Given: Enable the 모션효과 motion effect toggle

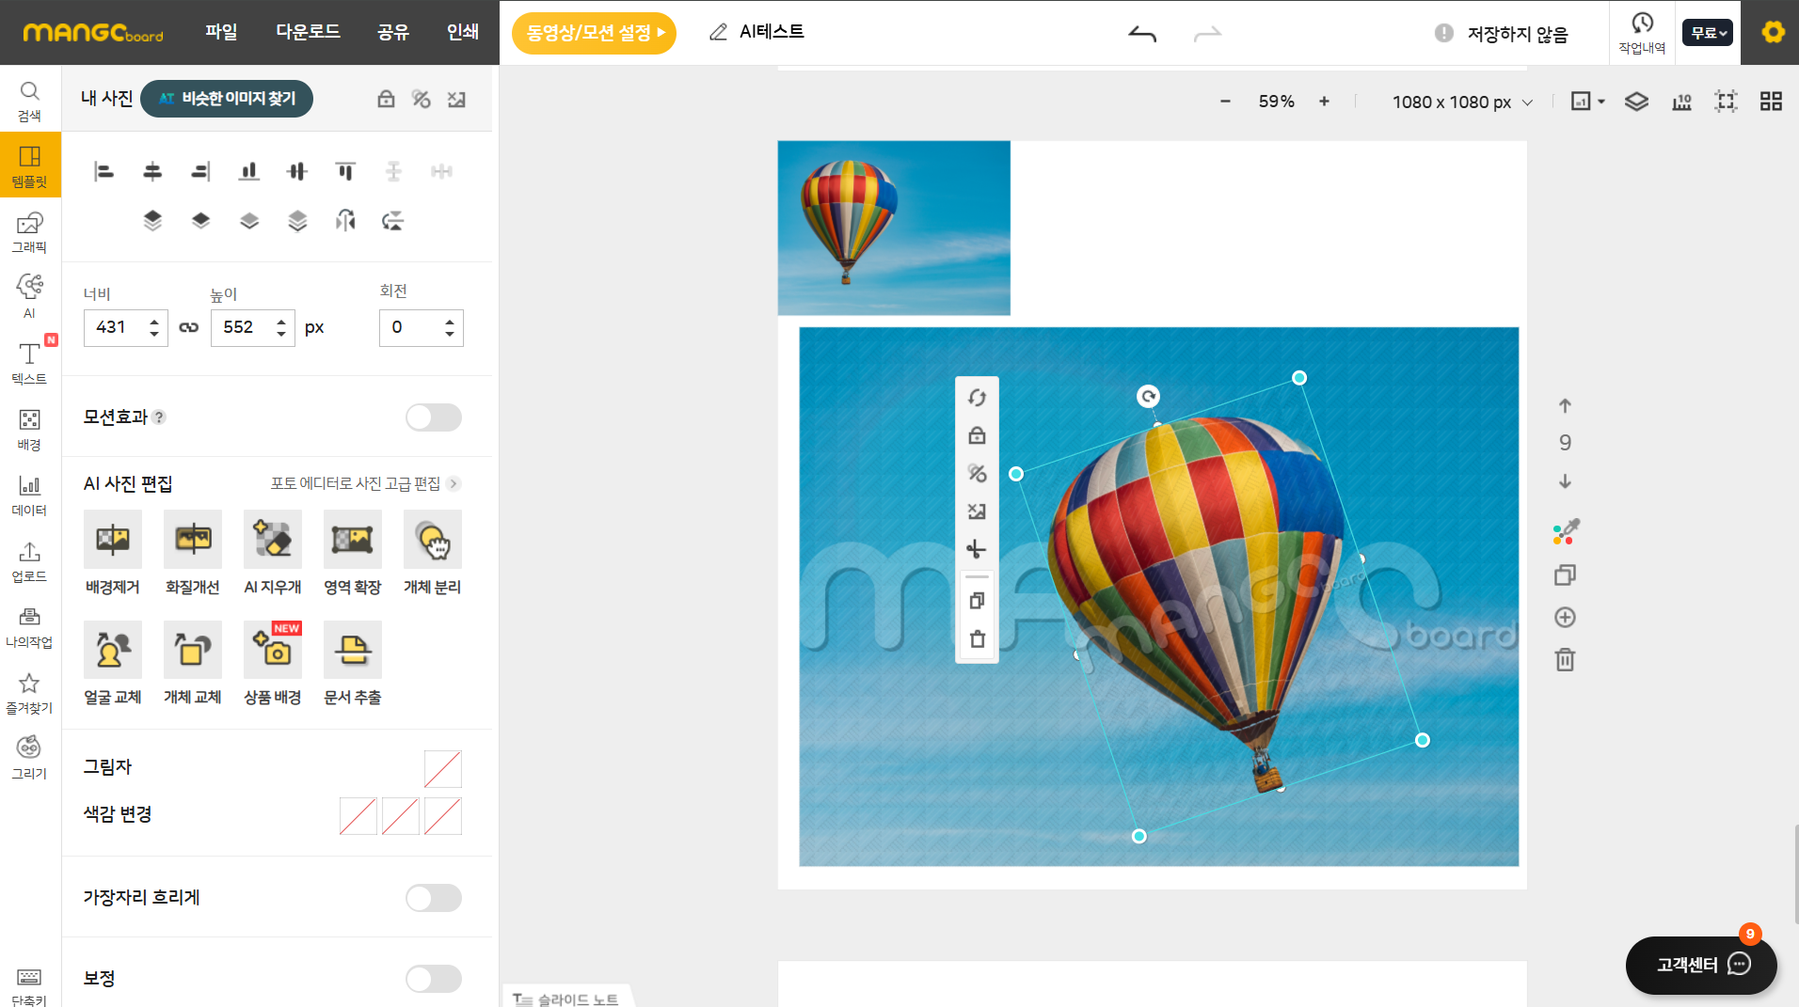Looking at the screenshot, I should pyautogui.click(x=434, y=417).
